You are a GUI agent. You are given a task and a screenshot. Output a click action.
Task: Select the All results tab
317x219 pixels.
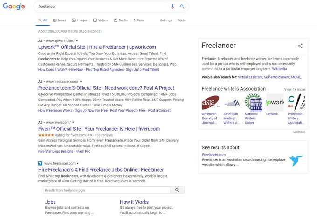pos(43,20)
